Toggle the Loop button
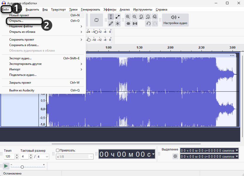Image resolution: width=244 pixels, height=176 pixels. [x=96, y=20]
